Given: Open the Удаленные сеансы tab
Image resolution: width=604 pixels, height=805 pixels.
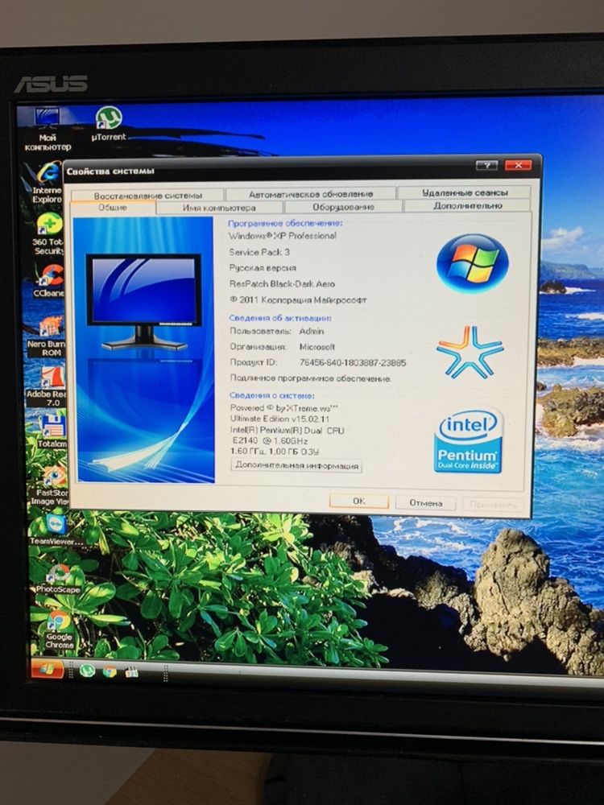Looking at the screenshot, I should click(465, 192).
